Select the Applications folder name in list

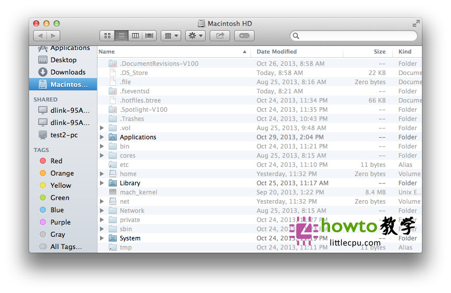pyautogui.click(x=138, y=137)
